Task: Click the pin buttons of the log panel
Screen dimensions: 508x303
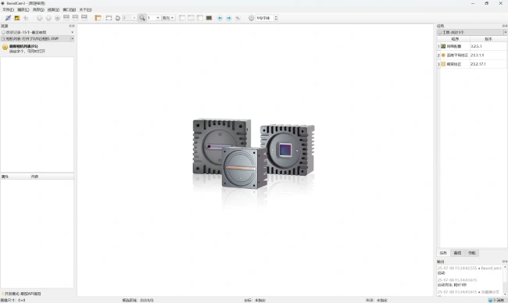Action: point(505,262)
